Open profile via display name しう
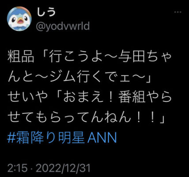189x177 pixels. click(46, 12)
